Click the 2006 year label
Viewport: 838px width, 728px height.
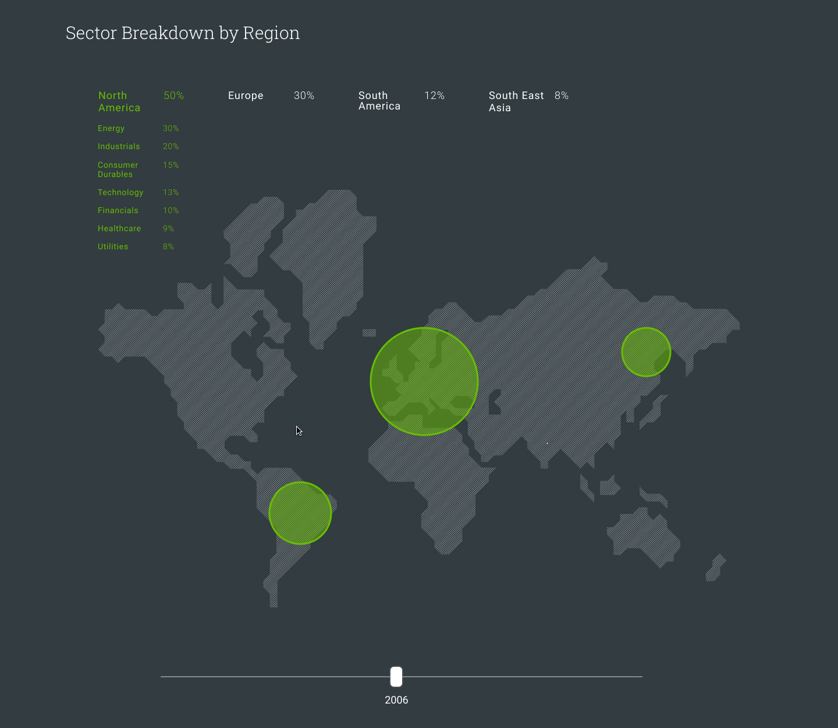[x=396, y=700]
